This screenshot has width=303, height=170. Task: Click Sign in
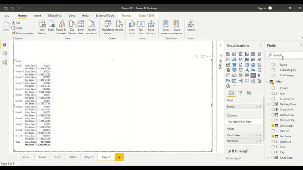click(x=262, y=8)
